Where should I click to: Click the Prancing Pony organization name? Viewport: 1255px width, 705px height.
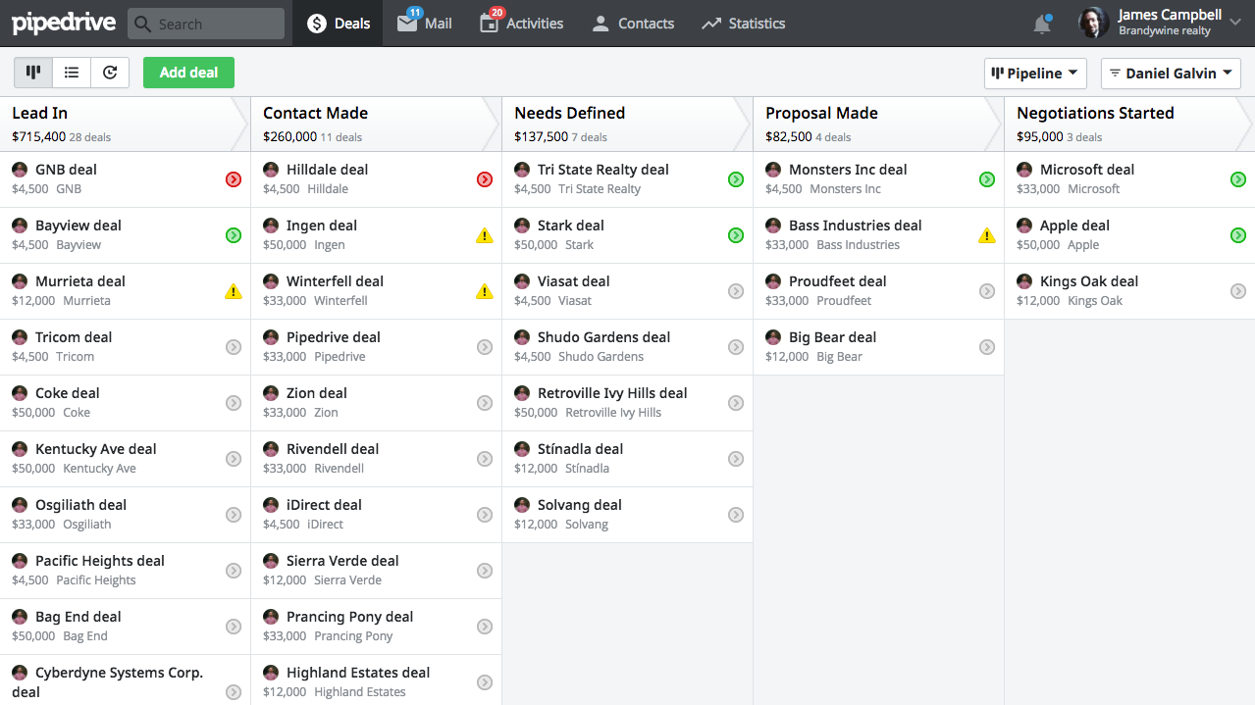pos(353,636)
